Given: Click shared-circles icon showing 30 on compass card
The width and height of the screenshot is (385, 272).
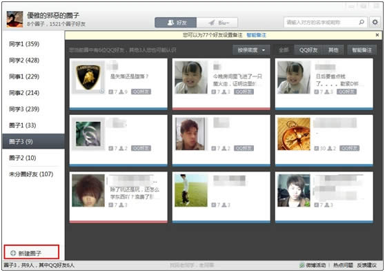Looking at the screenshot, I should 317,149.
